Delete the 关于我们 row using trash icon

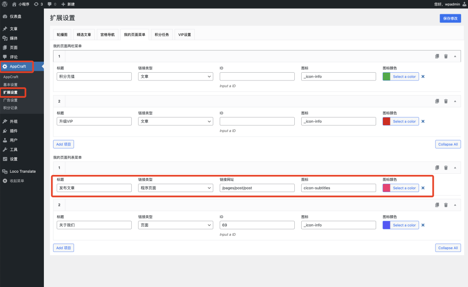click(x=446, y=205)
